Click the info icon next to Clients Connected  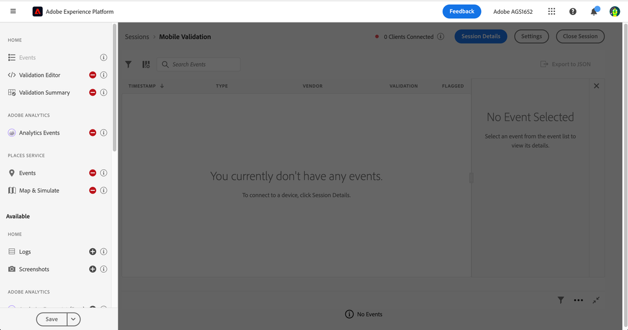point(441,36)
